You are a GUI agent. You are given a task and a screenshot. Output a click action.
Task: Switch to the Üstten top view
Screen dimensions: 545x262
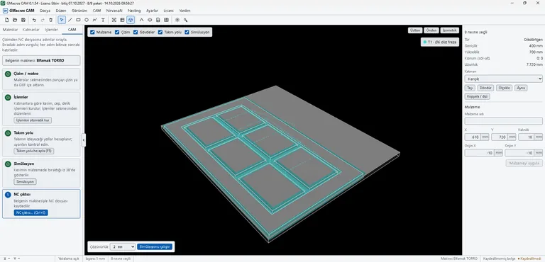coord(415,30)
